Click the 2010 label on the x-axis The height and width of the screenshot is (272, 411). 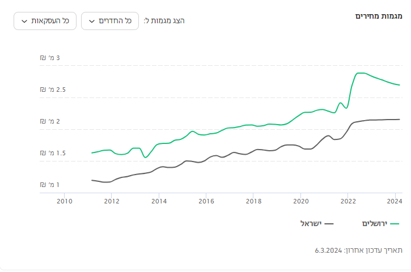point(65,201)
